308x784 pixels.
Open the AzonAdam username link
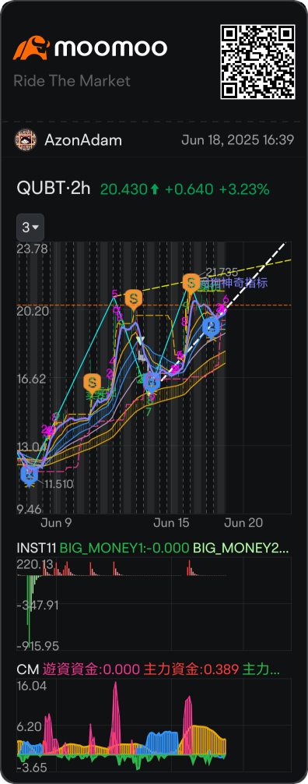(83, 140)
